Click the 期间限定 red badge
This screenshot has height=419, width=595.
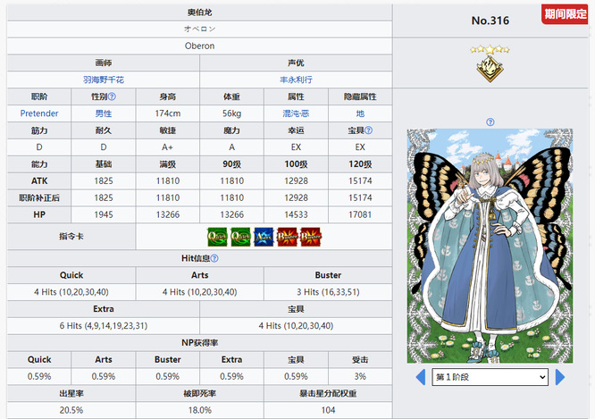click(x=565, y=14)
